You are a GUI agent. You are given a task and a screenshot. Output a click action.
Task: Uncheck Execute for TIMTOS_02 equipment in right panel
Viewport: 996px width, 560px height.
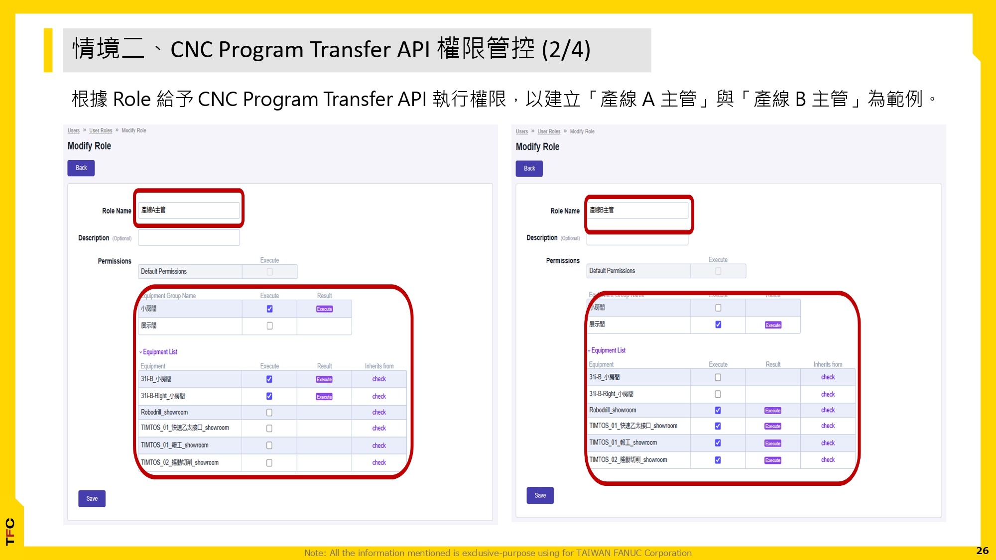(x=718, y=460)
